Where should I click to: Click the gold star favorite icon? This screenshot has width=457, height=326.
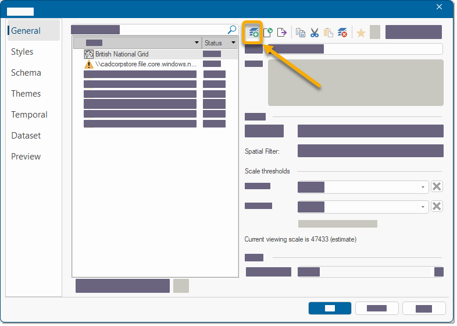coord(361,33)
